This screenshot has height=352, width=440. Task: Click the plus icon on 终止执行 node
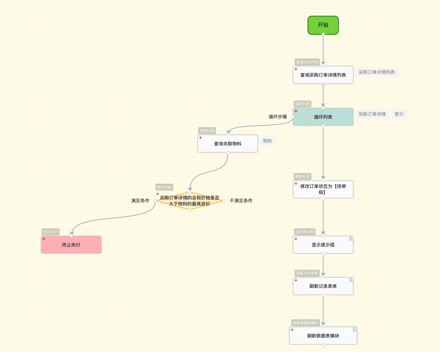point(44,239)
